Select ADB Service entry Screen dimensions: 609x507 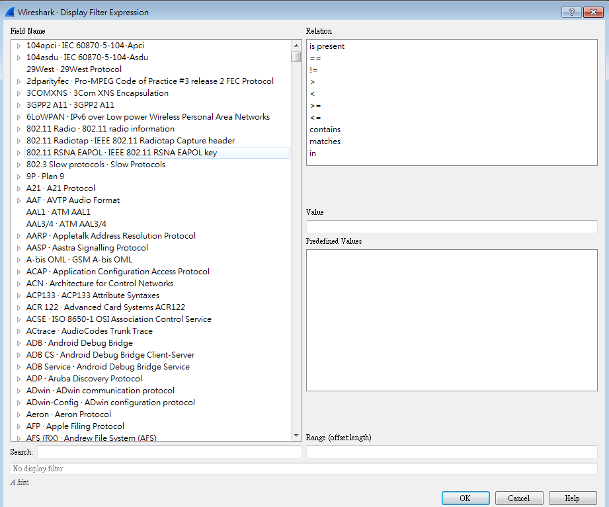pyautogui.click(x=108, y=367)
